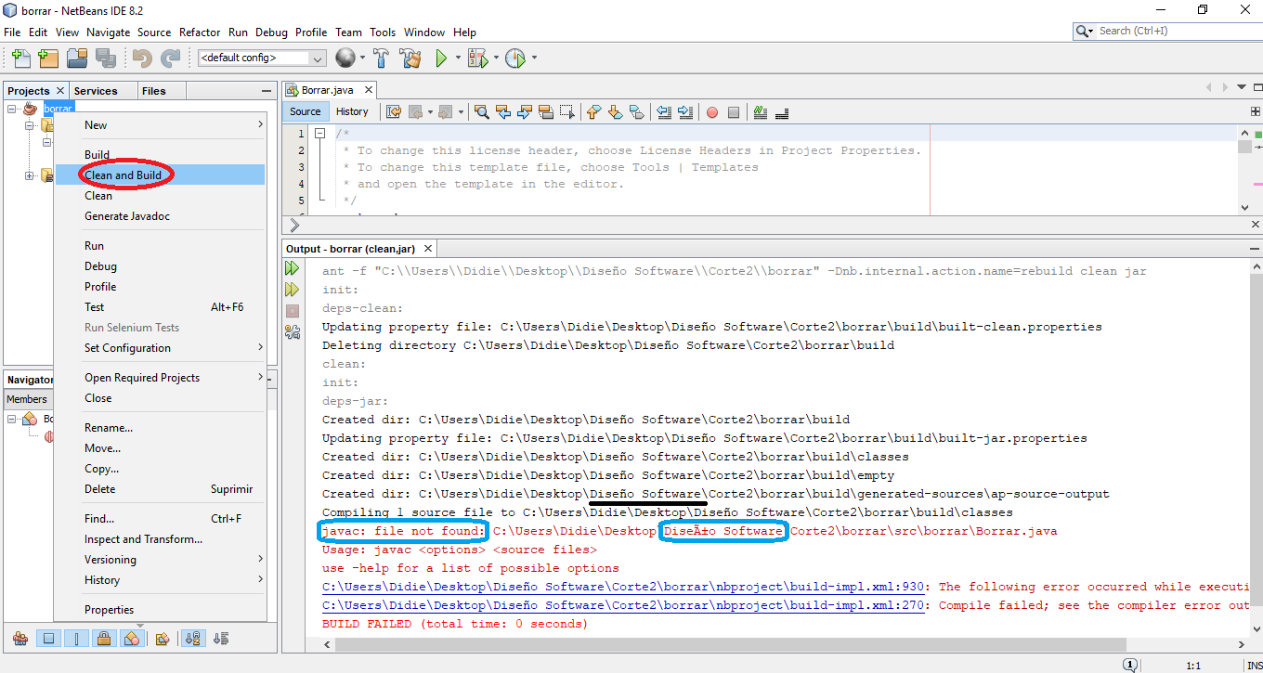The width and height of the screenshot is (1263, 673).
Task: Click Find Previous Occurrence editor icon
Action: (503, 112)
